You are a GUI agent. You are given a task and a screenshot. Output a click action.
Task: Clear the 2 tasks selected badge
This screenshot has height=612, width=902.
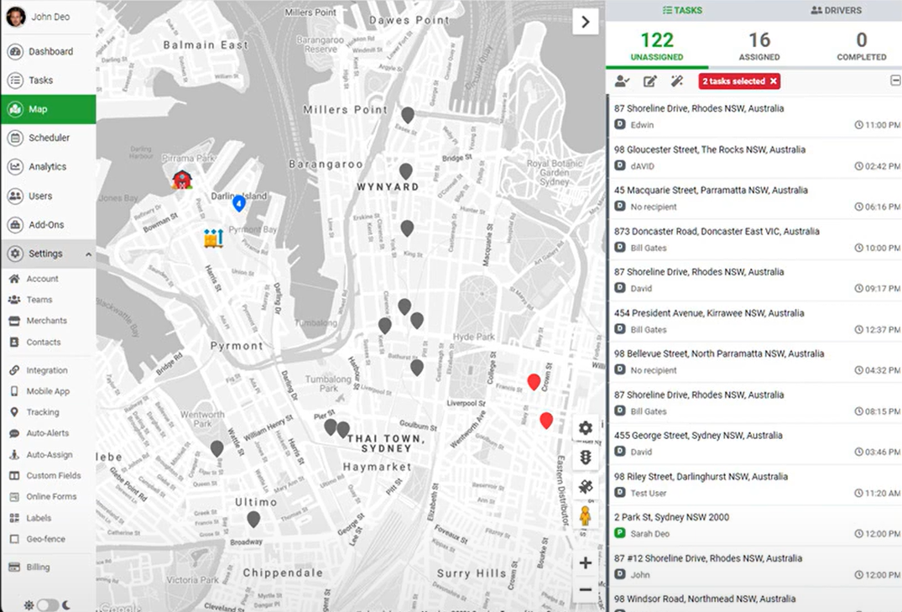[774, 81]
